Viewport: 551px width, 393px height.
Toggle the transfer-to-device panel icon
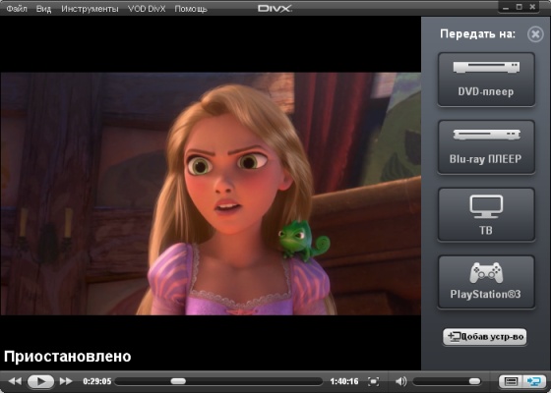[x=533, y=381]
